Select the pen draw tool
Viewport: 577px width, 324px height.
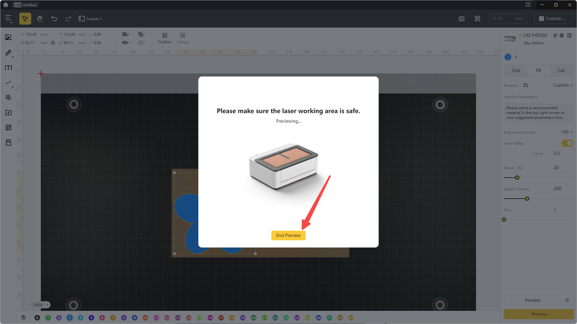tap(8, 53)
